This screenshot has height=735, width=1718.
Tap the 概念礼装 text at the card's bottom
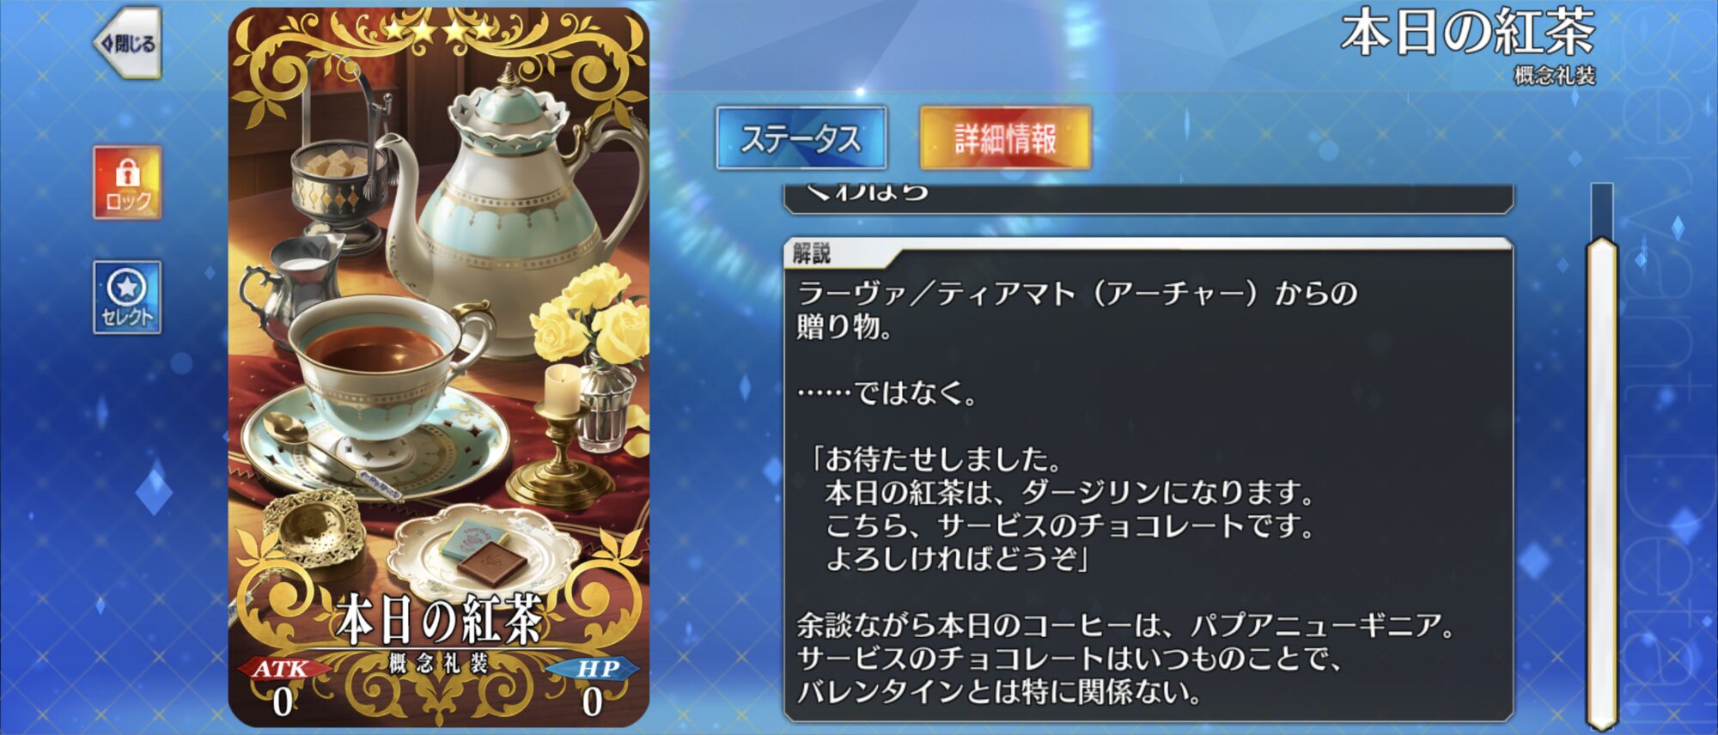[x=439, y=662]
